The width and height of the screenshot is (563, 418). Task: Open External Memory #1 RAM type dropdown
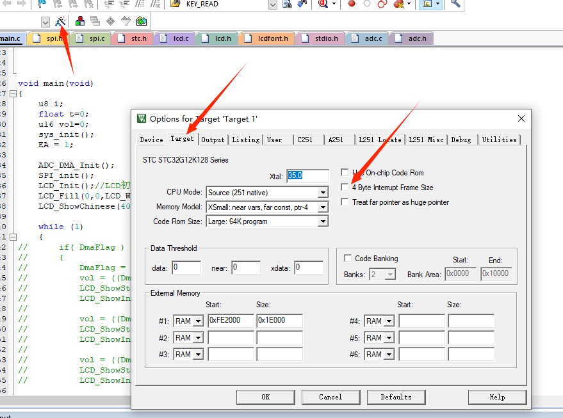(x=198, y=321)
